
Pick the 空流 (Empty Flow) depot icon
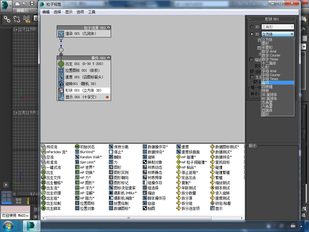click(43, 157)
